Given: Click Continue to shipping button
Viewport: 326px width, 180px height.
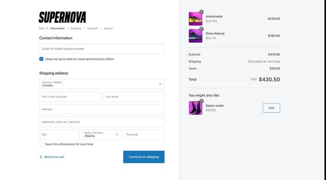Looking at the screenshot, I should (144, 157).
